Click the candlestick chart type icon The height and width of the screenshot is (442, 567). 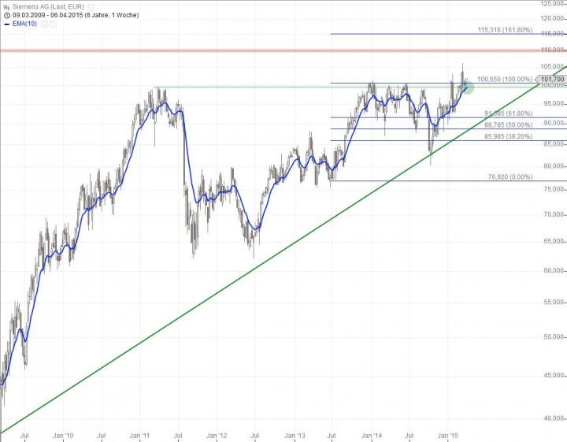tap(6, 6)
